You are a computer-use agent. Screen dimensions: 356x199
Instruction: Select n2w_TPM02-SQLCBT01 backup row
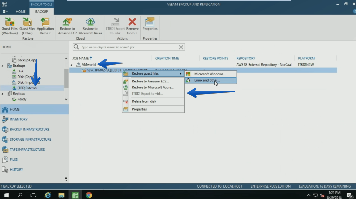click(203, 70)
